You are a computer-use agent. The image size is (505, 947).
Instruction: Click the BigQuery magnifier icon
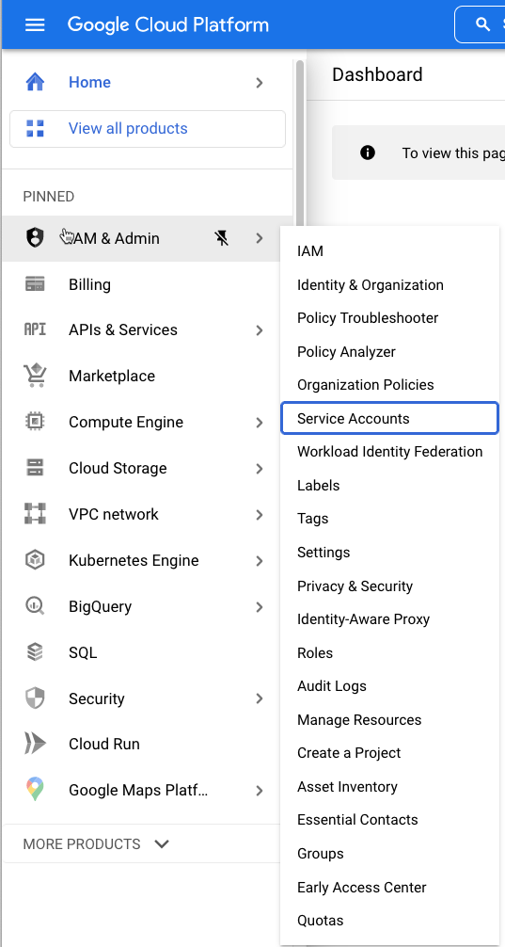[x=35, y=606]
